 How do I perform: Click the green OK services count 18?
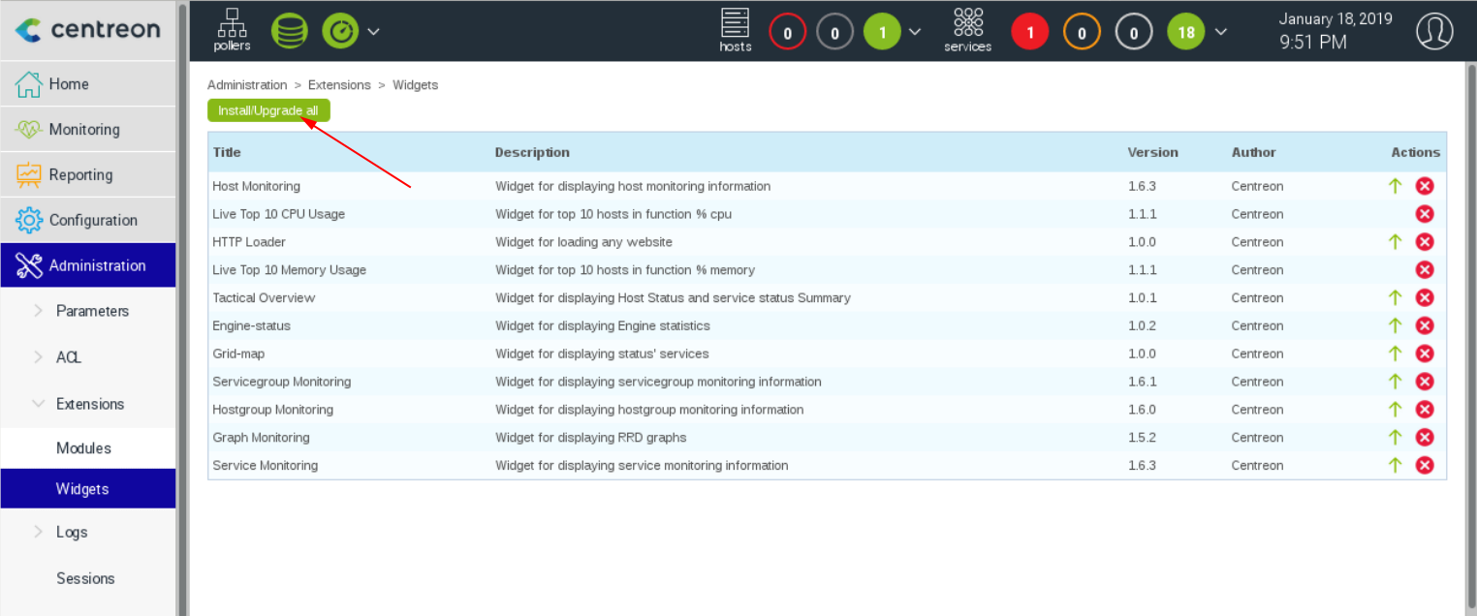pyautogui.click(x=1185, y=33)
